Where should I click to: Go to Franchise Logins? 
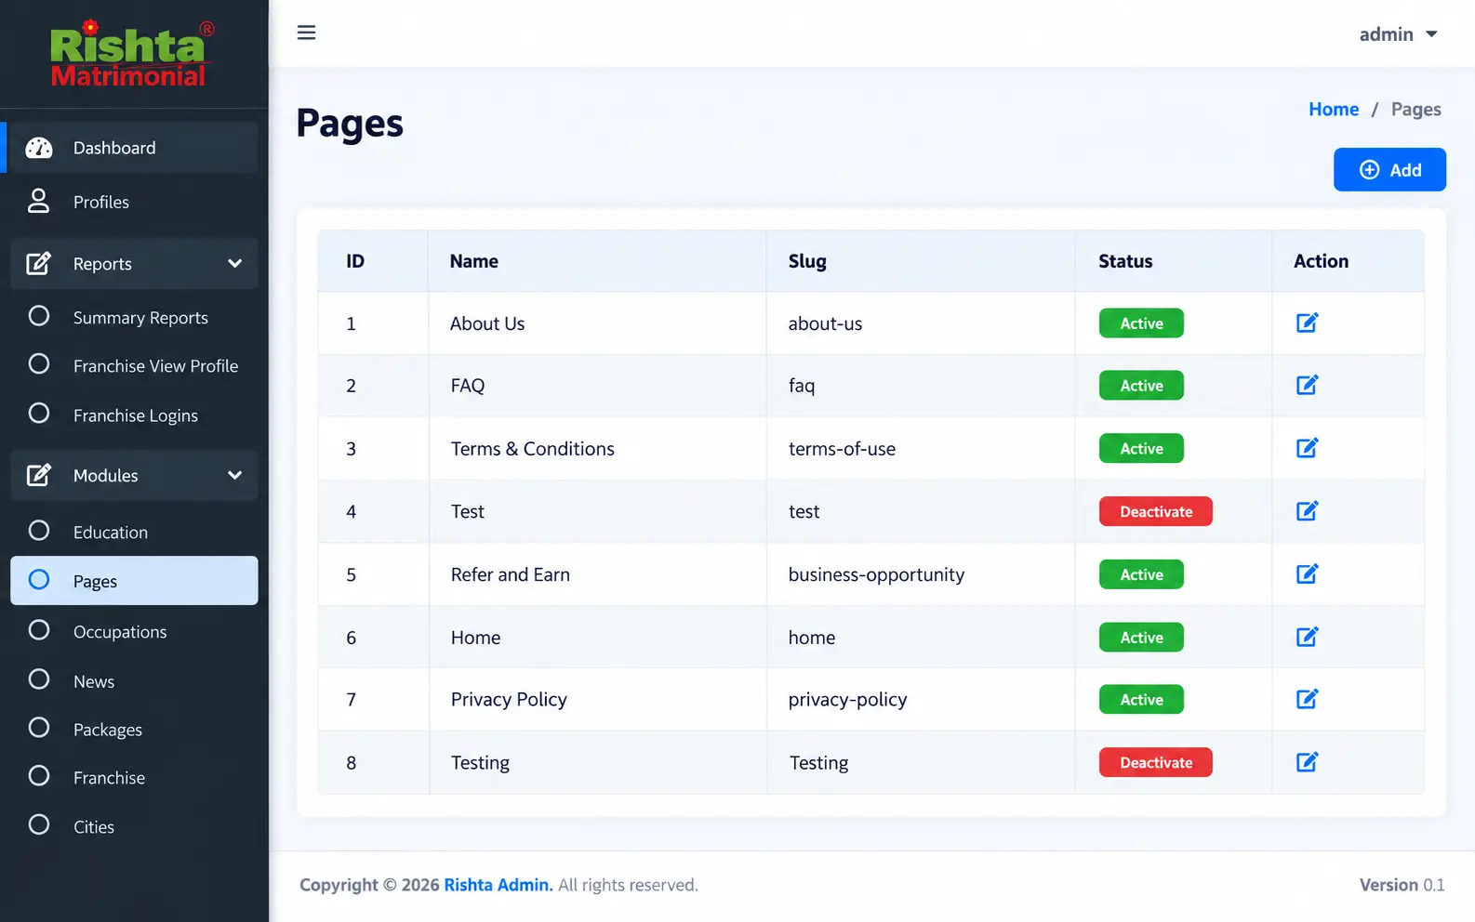pyautogui.click(x=134, y=415)
